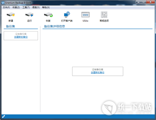The image size is (156, 120).
Task: Click the 恢复 (Restore) toolbar icon
Action: [48, 15]
